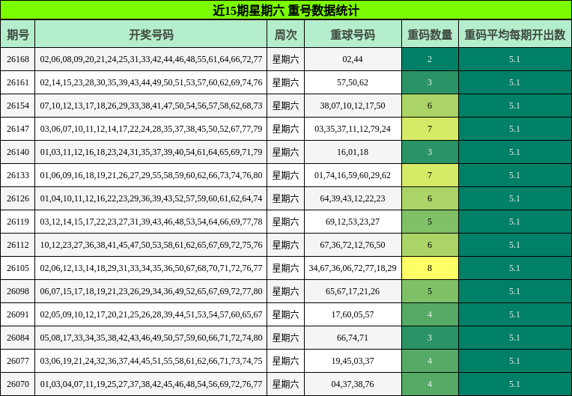Select issue number 26119
Viewport: 572px width, 396px height.
[18, 222]
